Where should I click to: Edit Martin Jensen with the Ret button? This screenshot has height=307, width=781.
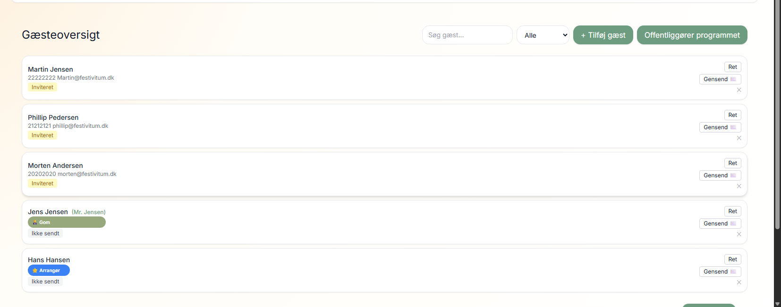pos(732,67)
